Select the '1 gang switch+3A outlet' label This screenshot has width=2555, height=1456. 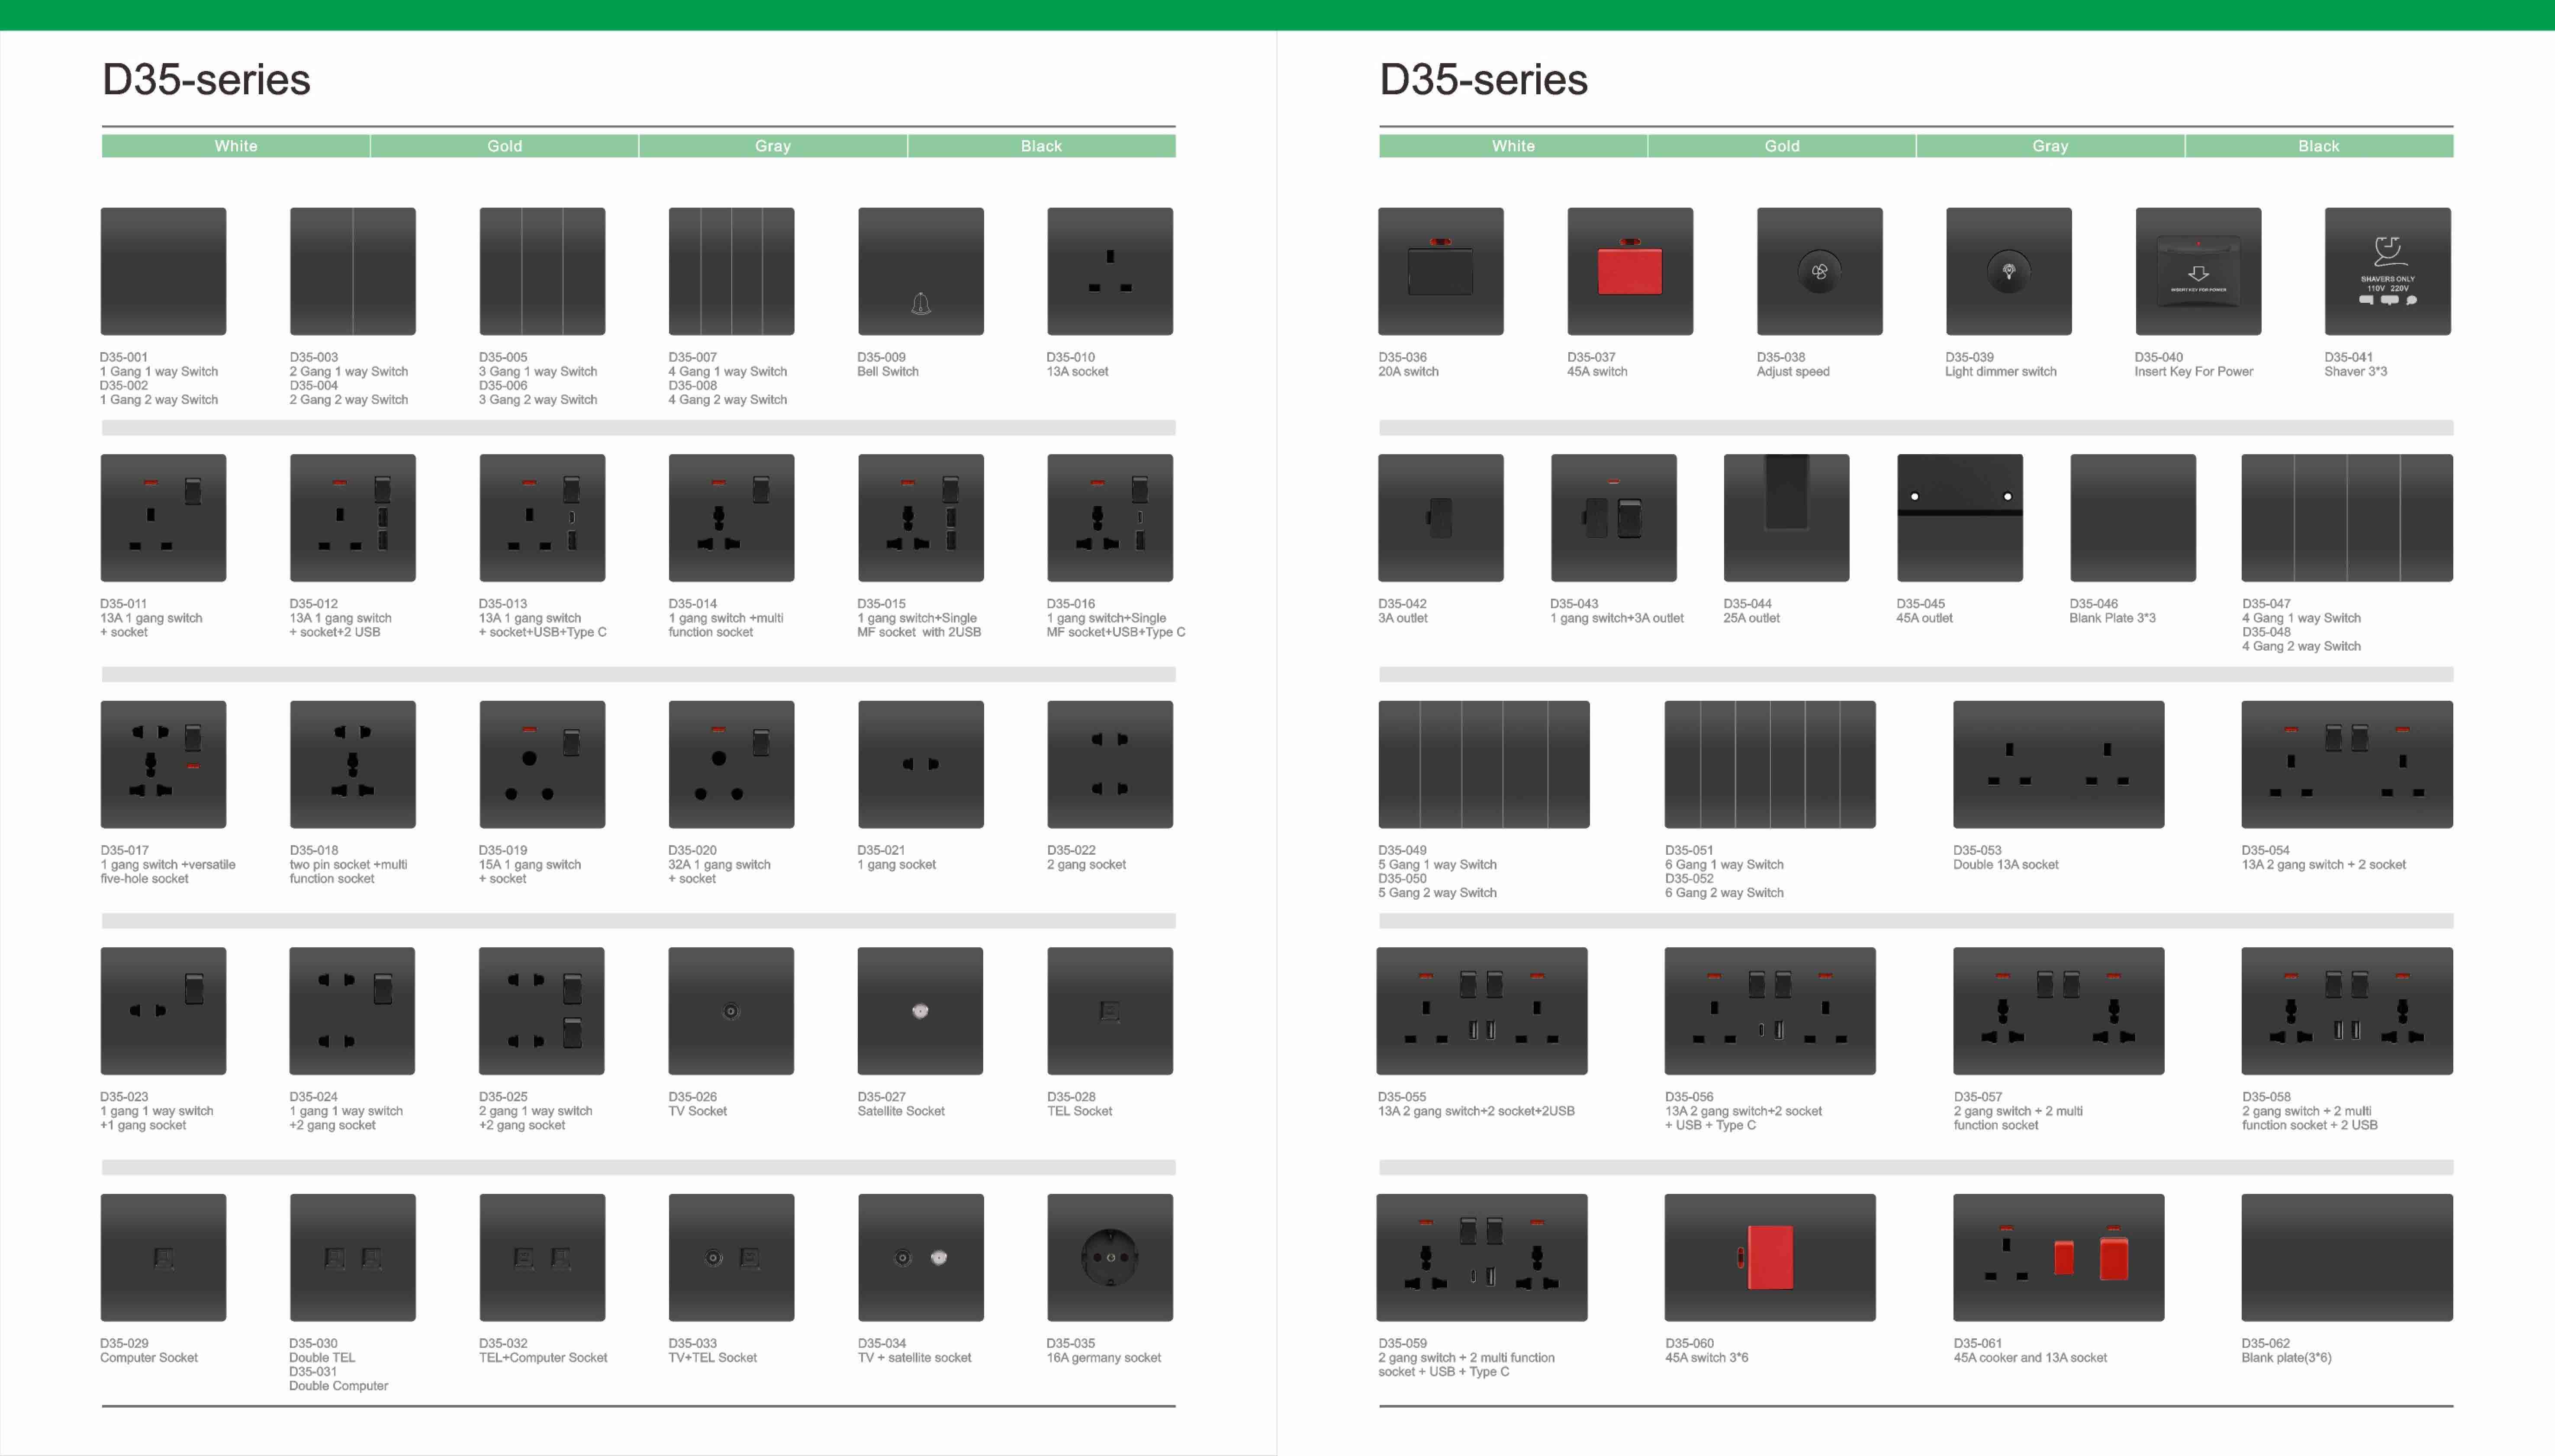click(x=1617, y=618)
